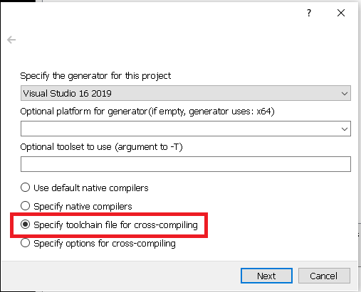The image size is (361, 292).
Task: Click the 'Specify the generator for this project' heading
Action: point(95,76)
